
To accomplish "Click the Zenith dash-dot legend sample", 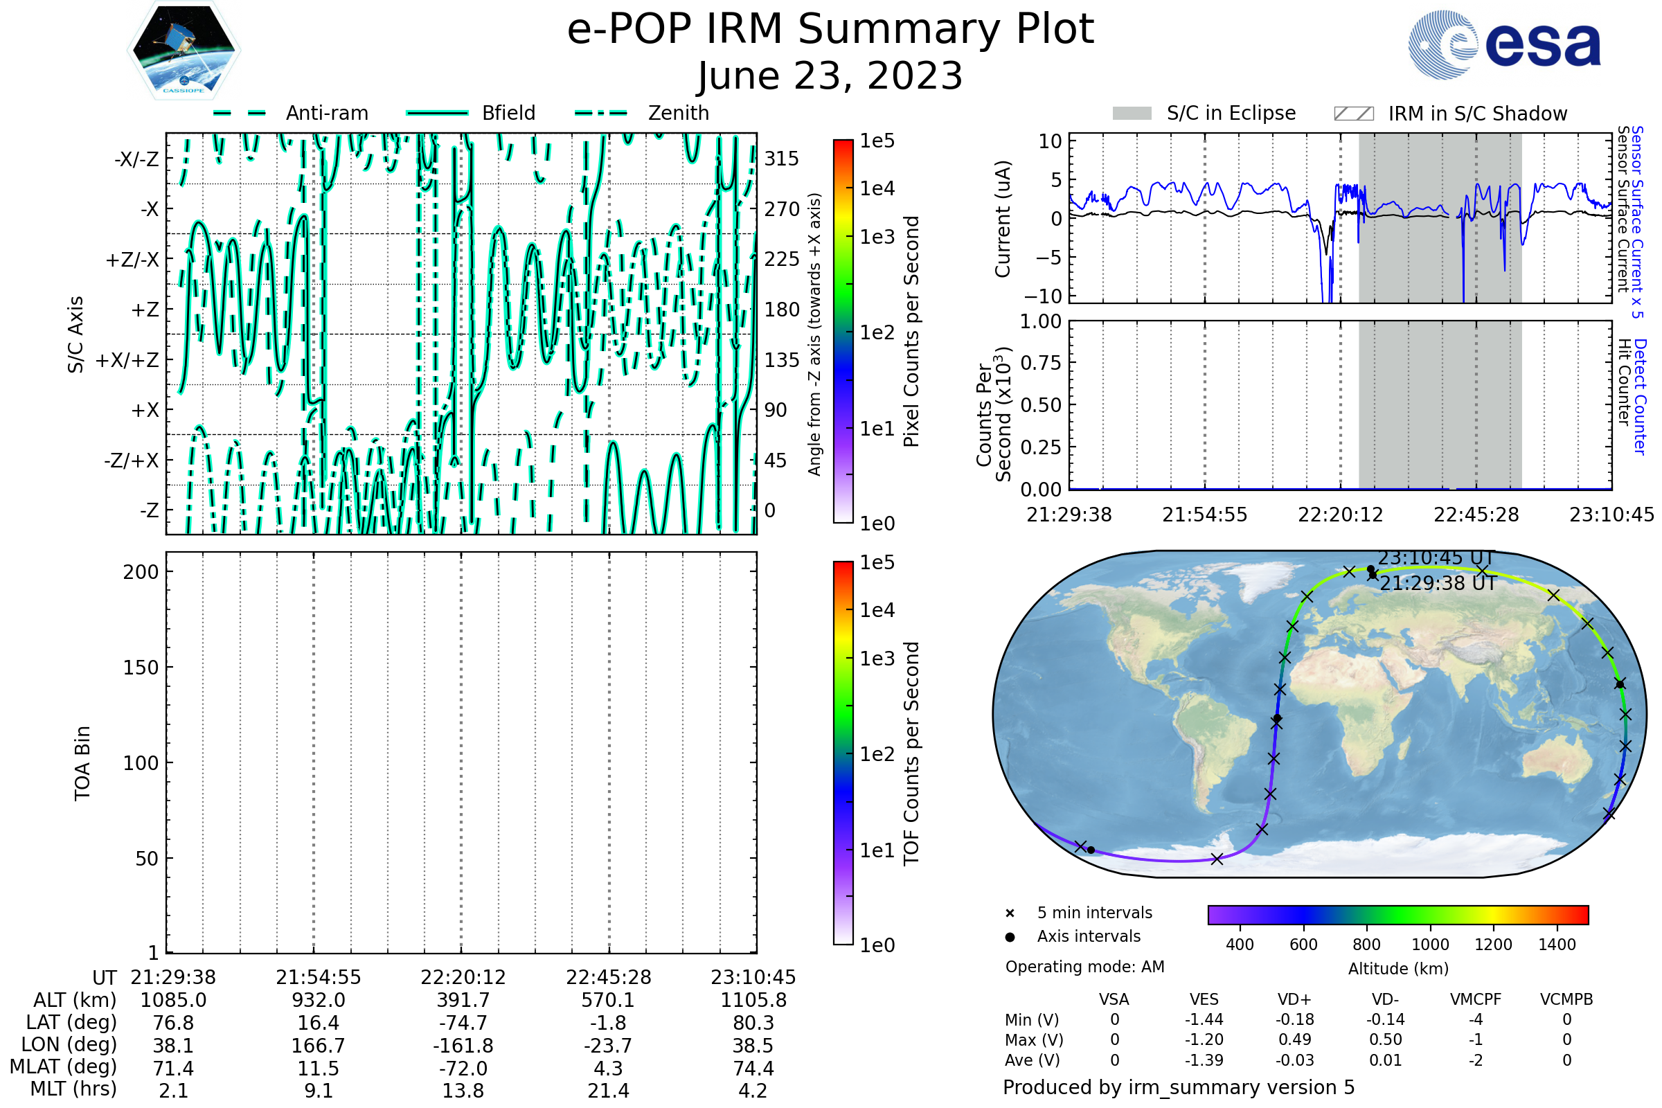I will [600, 113].
